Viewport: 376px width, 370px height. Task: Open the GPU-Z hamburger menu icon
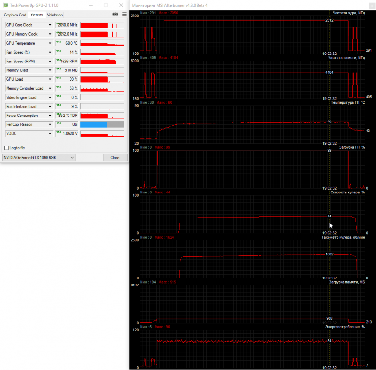click(x=125, y=15)
